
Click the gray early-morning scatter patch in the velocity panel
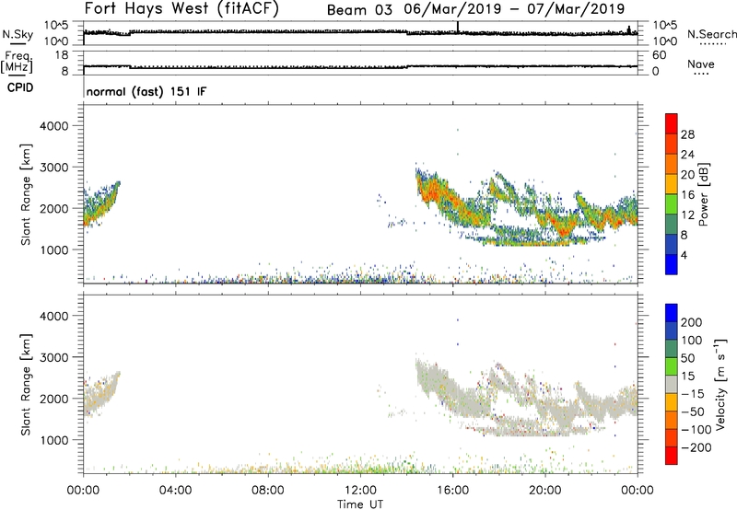tap(100, 395)
